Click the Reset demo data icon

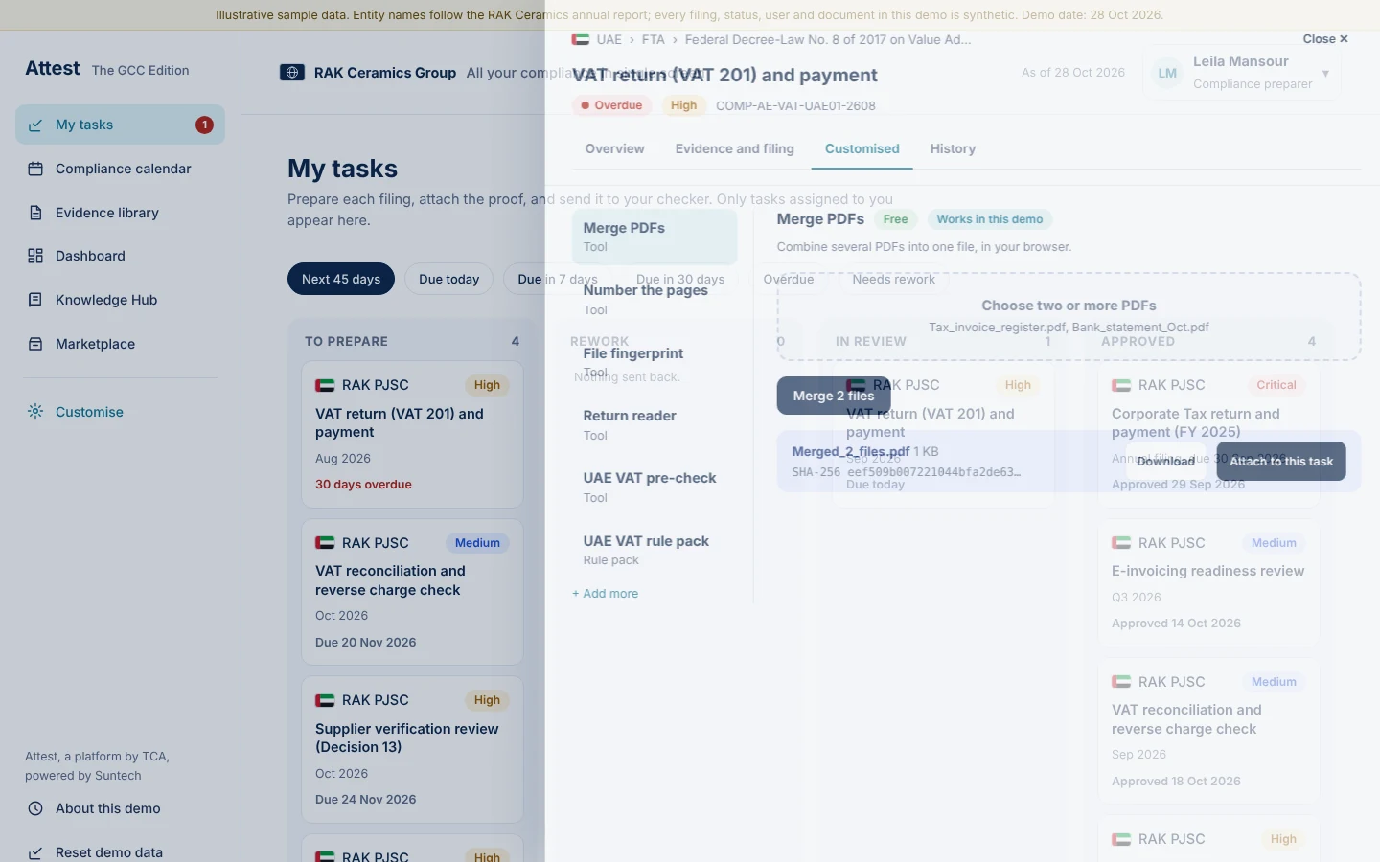35,852
